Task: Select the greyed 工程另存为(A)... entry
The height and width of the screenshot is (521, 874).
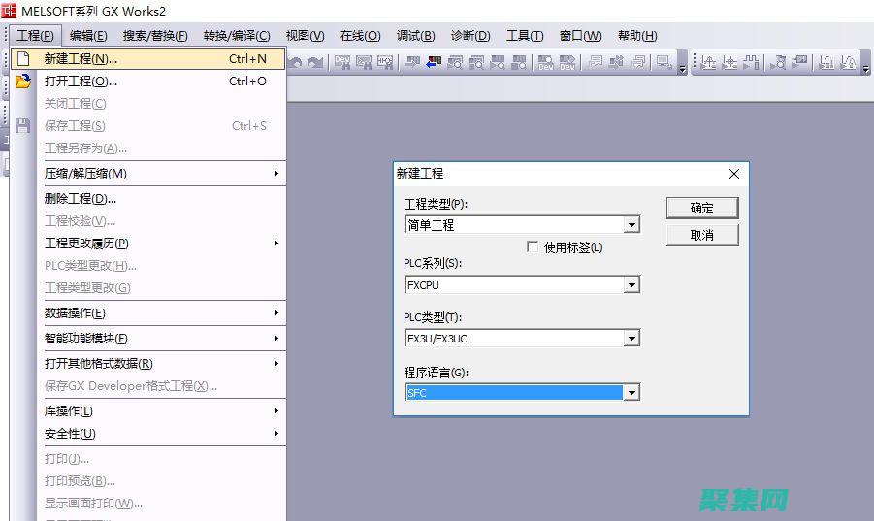Action: coord(162,148)
